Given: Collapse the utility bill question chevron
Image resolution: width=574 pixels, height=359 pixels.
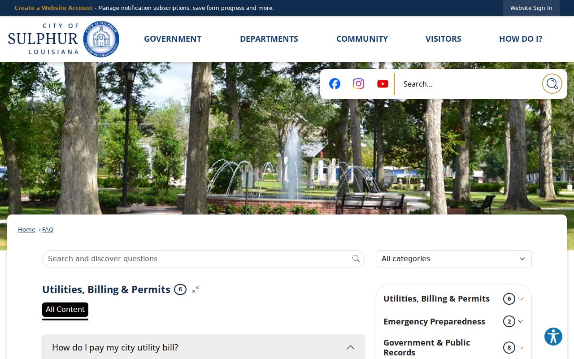Looking at the screenshot, I should [x=351, y=347].
